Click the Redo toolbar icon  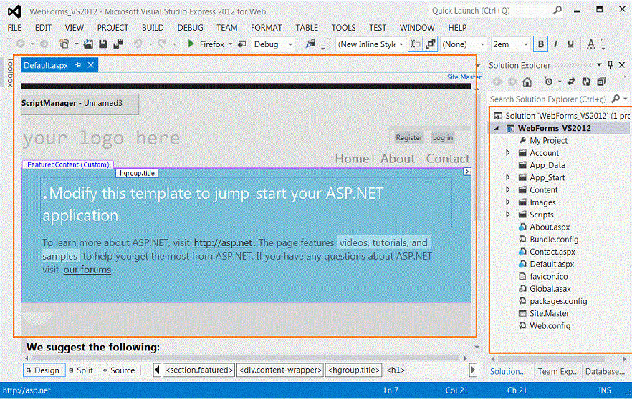tap(162, 44)
